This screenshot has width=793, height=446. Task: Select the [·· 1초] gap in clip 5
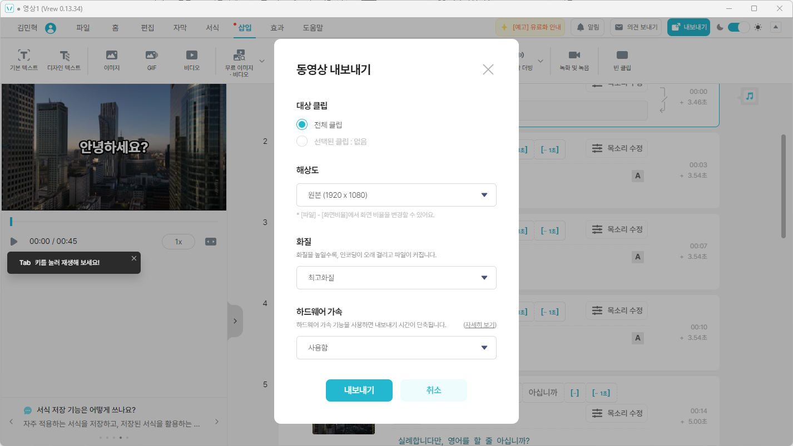pyautogui.click(x=601, y=393)
